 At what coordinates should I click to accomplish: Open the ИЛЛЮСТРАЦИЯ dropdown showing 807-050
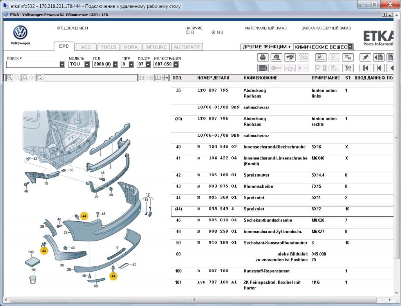176,64
